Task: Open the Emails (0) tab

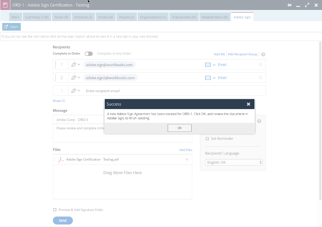Action: click(106, 17)
